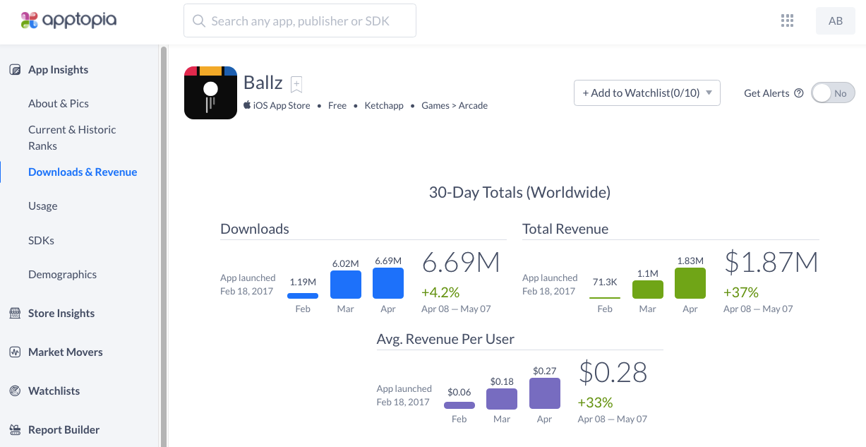The image size is (866, 447).
Task: Click the Apptopia logo
Action: pos(68,20)
